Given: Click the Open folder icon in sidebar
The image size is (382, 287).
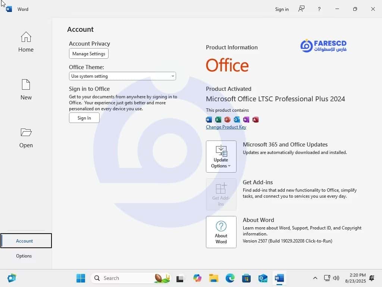Looking at the screenshot, I should [26, 133].
